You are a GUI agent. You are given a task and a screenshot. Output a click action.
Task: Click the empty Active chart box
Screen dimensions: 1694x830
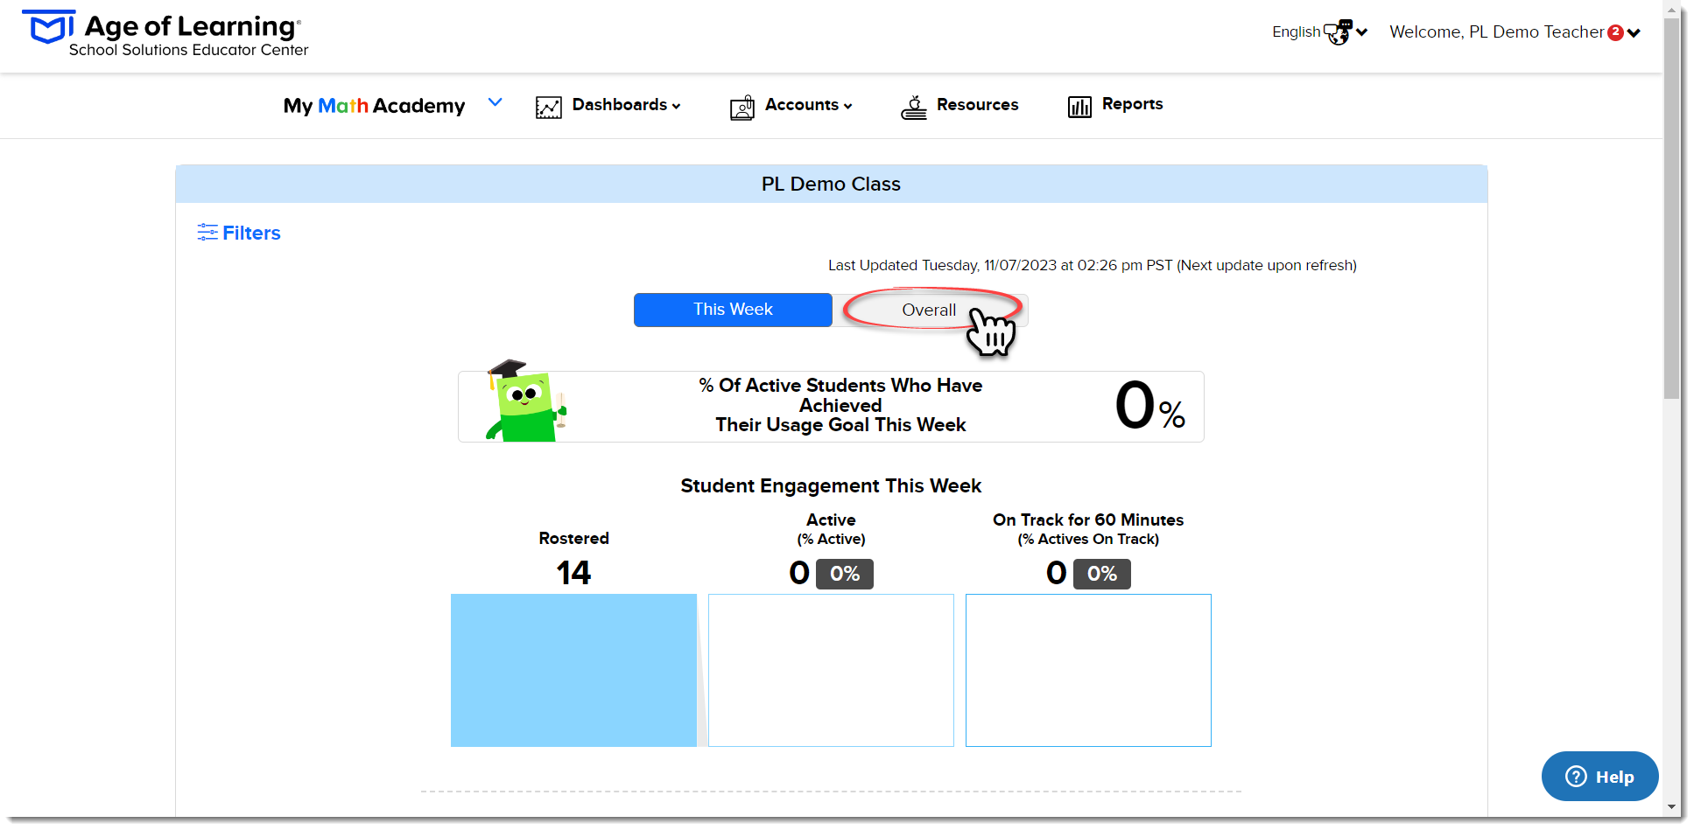pos(831,670)
